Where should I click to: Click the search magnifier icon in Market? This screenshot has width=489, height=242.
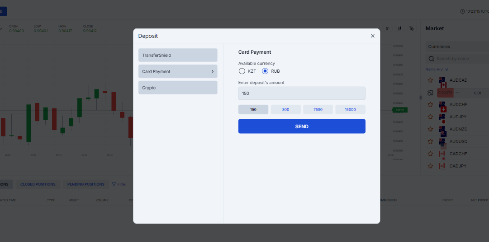432,59
